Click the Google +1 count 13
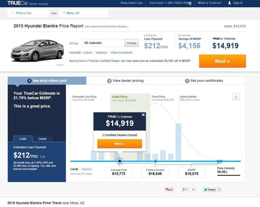The image size is (260, 207). [193, 189]
